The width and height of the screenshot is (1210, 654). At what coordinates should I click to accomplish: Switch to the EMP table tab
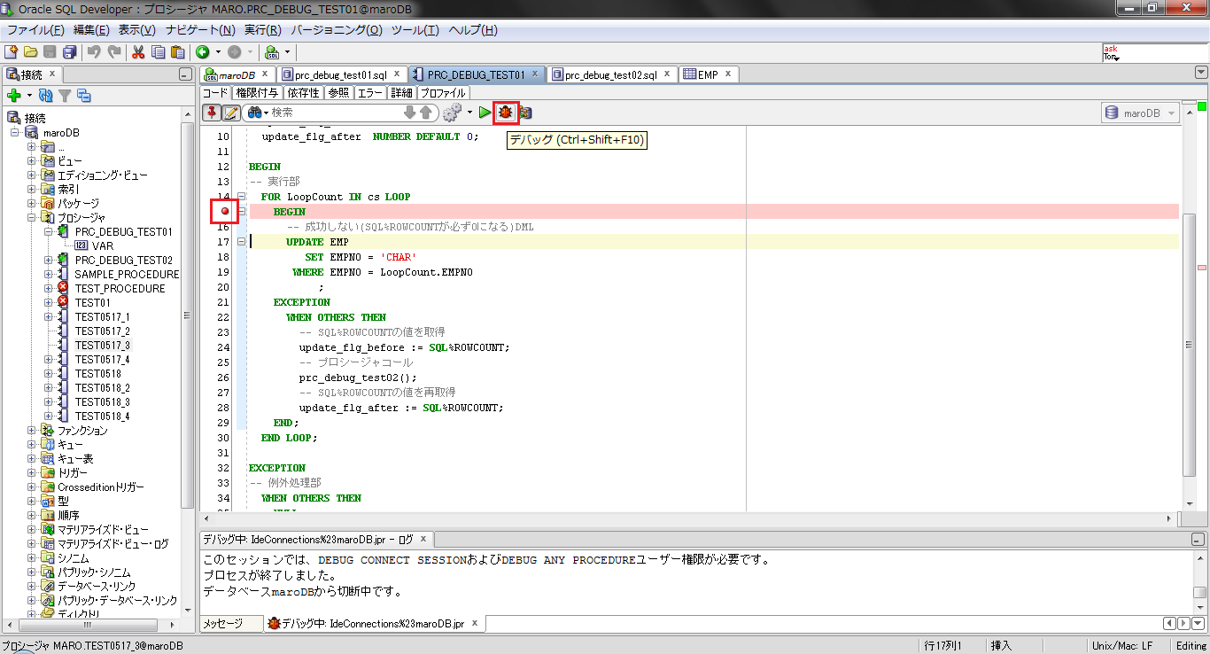pos(708,75)
